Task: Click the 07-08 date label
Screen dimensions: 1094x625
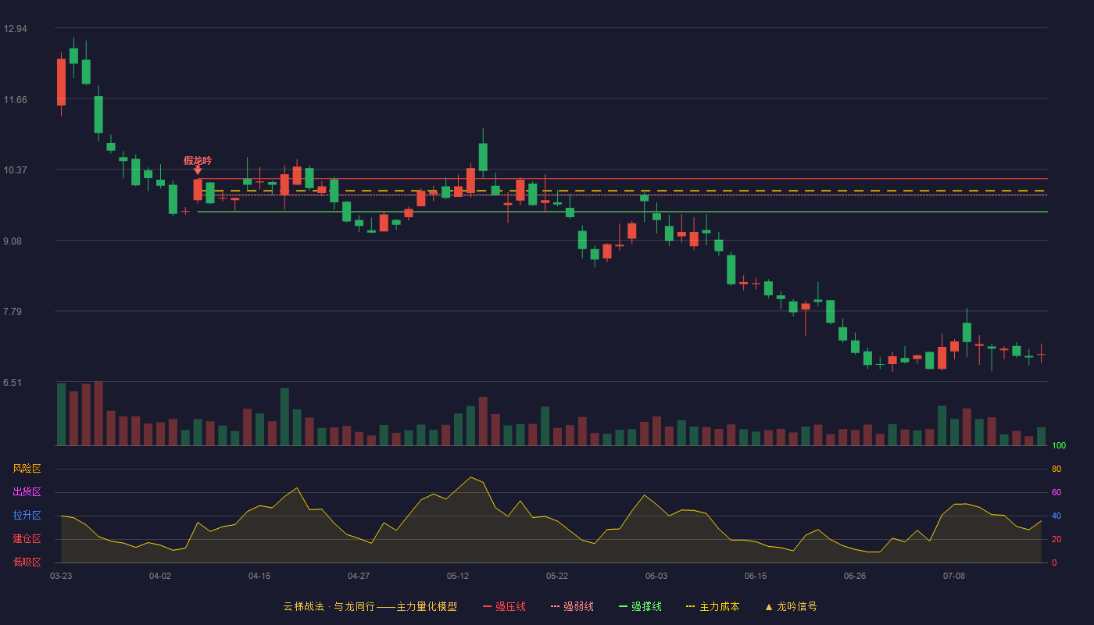Action: point(954,576)
